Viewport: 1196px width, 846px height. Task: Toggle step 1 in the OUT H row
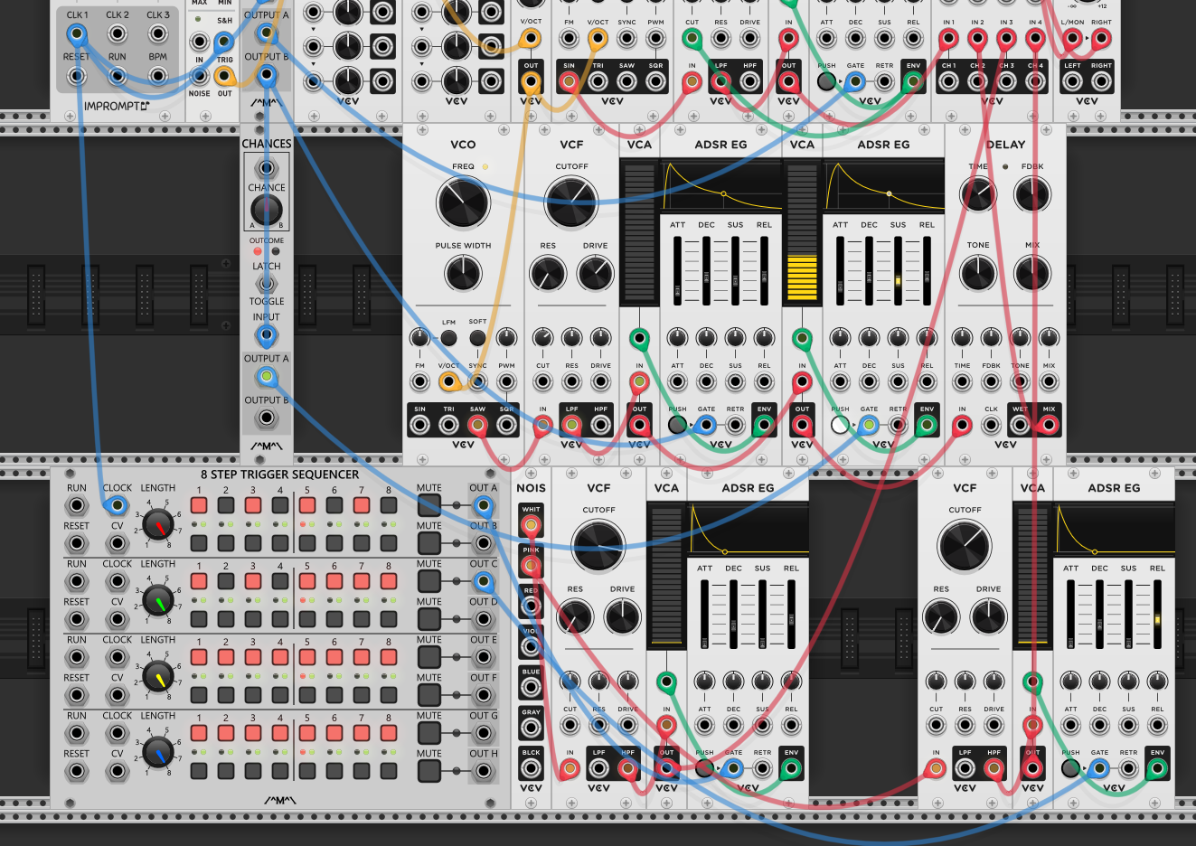[199, 771]
